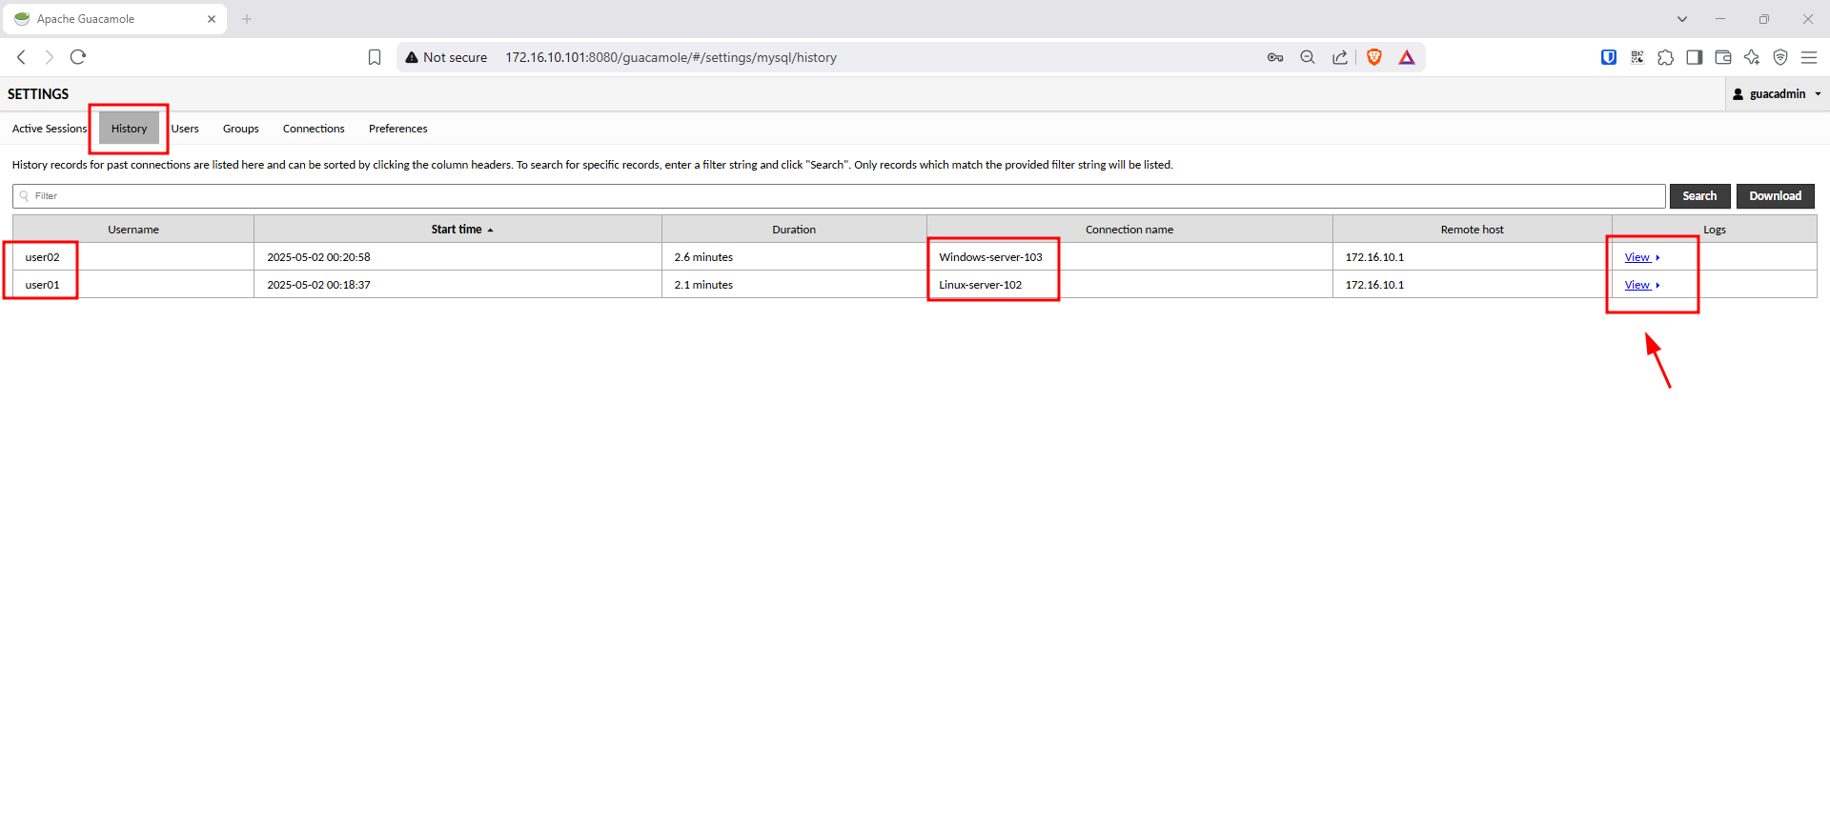Open the extensions puzzle icon
Screen dimensions: 1830x824
(x=1665, y=57)
